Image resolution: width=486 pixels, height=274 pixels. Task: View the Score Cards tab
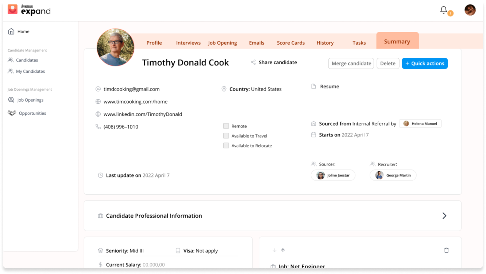(291, 43)
